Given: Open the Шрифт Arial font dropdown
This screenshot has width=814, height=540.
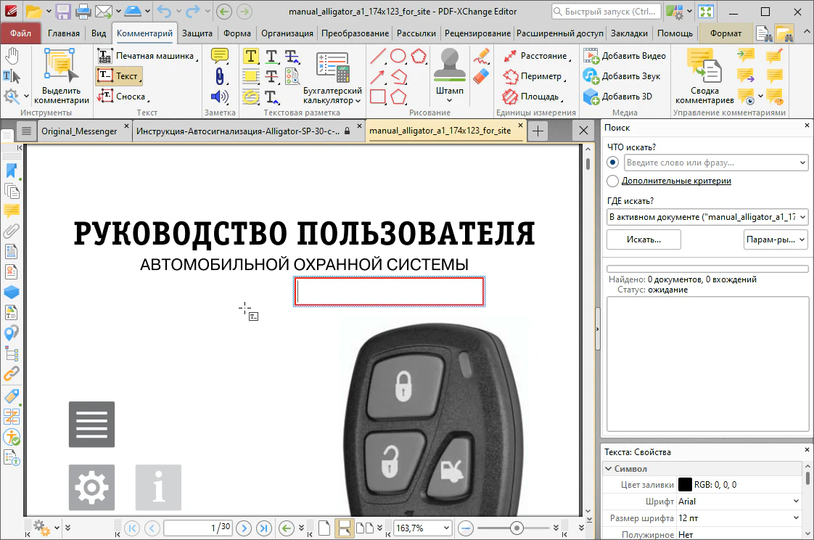Looking at the screenshot, I should [738, 502].
